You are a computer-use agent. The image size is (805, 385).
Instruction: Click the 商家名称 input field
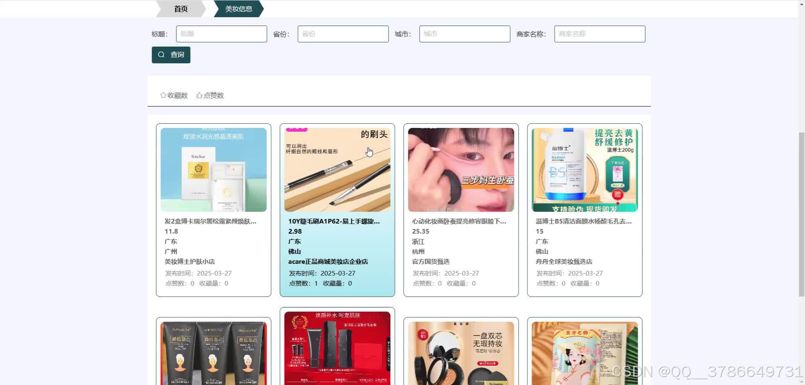point(599,34)
